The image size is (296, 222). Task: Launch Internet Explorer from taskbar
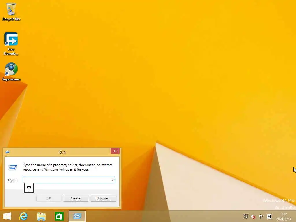[x=24, y=216]
